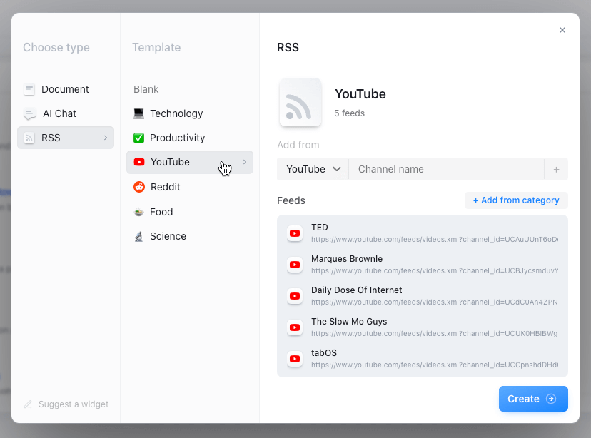The height and width of the screenshot is (438, 591).
Task: Click the arrow icon on Create button
Action: 551,399
